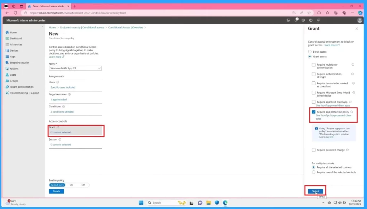Set Enable policy to On
367x209 pixels.
pyautogui.click(x=71, y=185)
